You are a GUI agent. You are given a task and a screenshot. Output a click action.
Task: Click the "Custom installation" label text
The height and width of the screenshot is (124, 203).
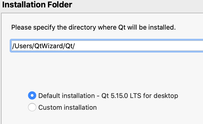(68, 107)
